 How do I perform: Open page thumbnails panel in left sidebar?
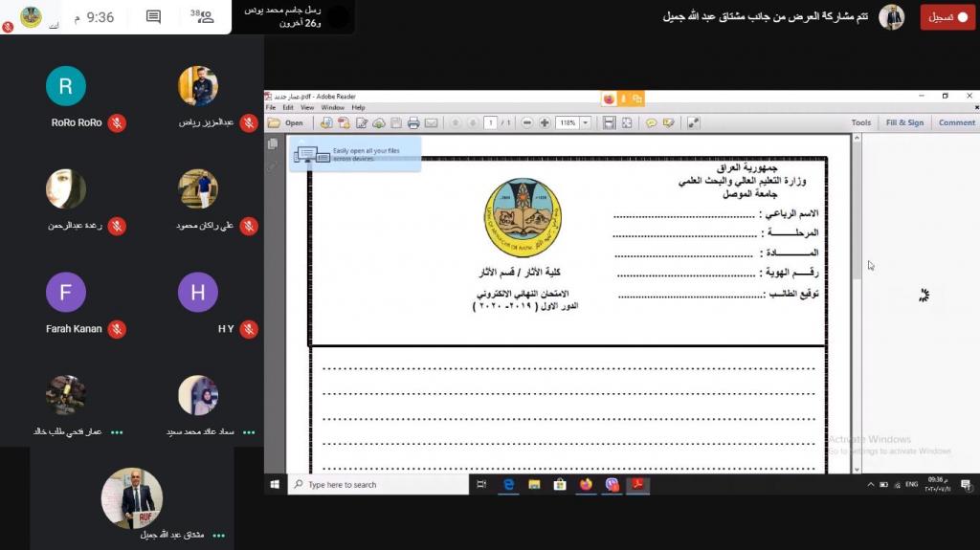(273, 143)
